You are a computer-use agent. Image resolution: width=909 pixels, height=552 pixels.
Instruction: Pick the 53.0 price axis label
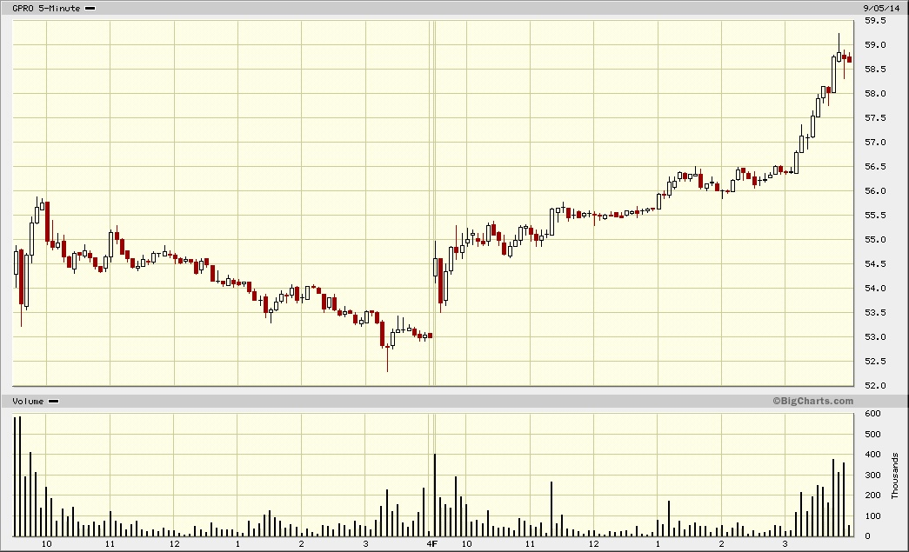[874, 337]
